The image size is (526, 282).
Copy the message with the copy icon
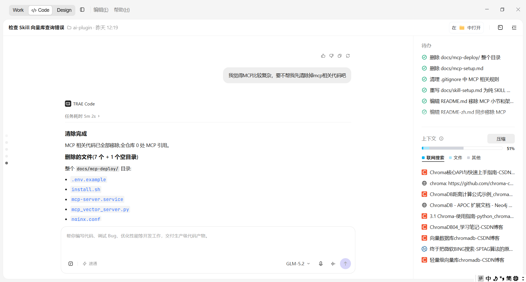[340, 56]
